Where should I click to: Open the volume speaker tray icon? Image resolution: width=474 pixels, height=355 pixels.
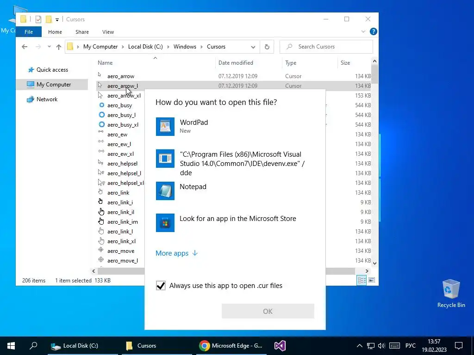(381, 346)
